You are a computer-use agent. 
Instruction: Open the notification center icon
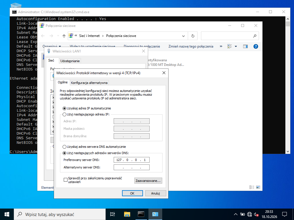285,214
